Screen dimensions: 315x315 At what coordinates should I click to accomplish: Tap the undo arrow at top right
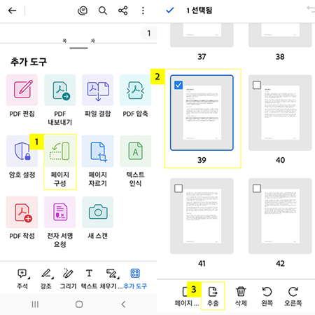(x=311, y=9)
